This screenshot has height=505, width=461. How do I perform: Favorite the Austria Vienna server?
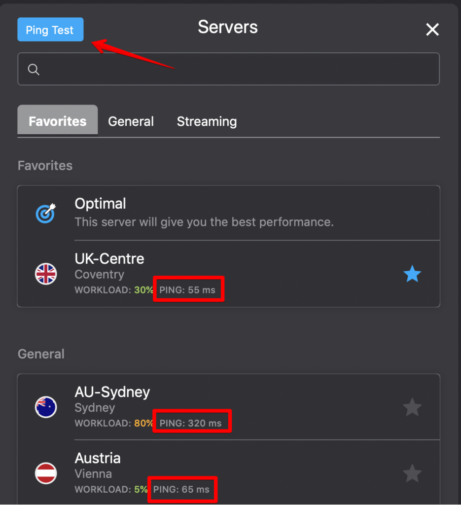pos(412,473)
